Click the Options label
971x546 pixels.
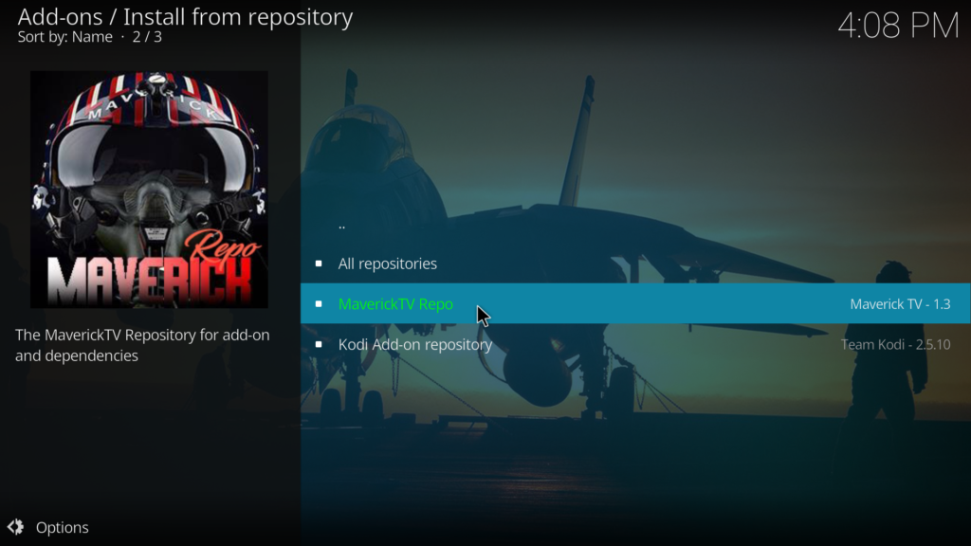coord(62,527)
